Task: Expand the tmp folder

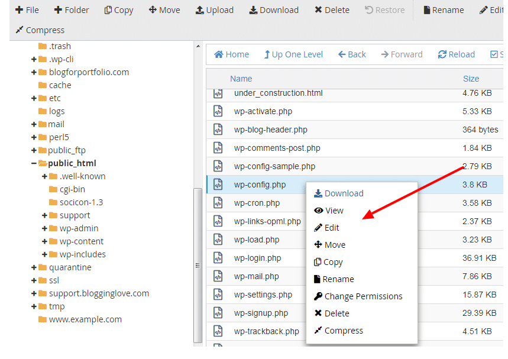Action: coord(34,306)
